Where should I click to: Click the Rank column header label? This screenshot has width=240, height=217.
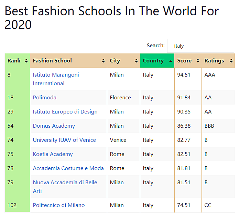14,61
